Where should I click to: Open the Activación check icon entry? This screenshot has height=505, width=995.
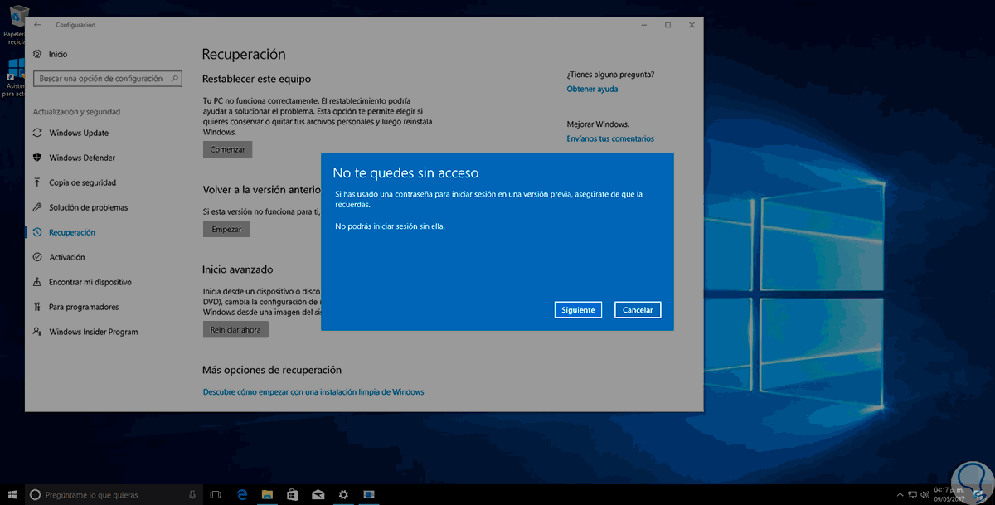(37, 257)
